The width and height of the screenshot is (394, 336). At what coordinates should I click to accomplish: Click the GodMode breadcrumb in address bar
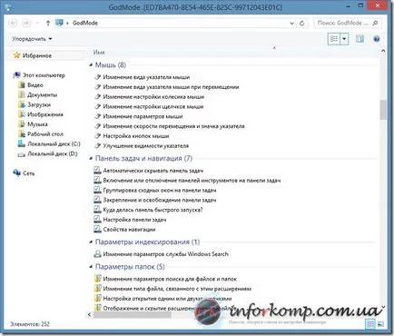click(85, 23)
